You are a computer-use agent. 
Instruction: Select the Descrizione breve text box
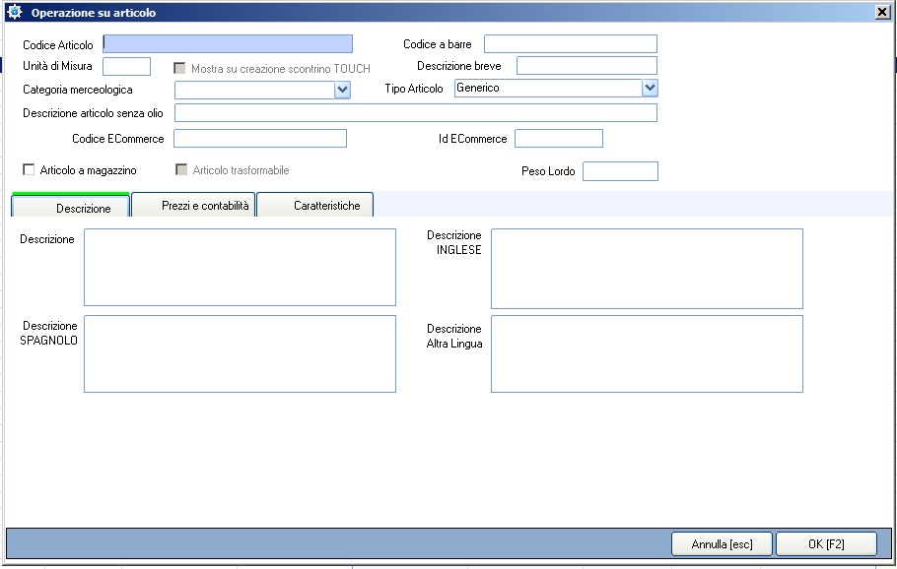point(586,66)
